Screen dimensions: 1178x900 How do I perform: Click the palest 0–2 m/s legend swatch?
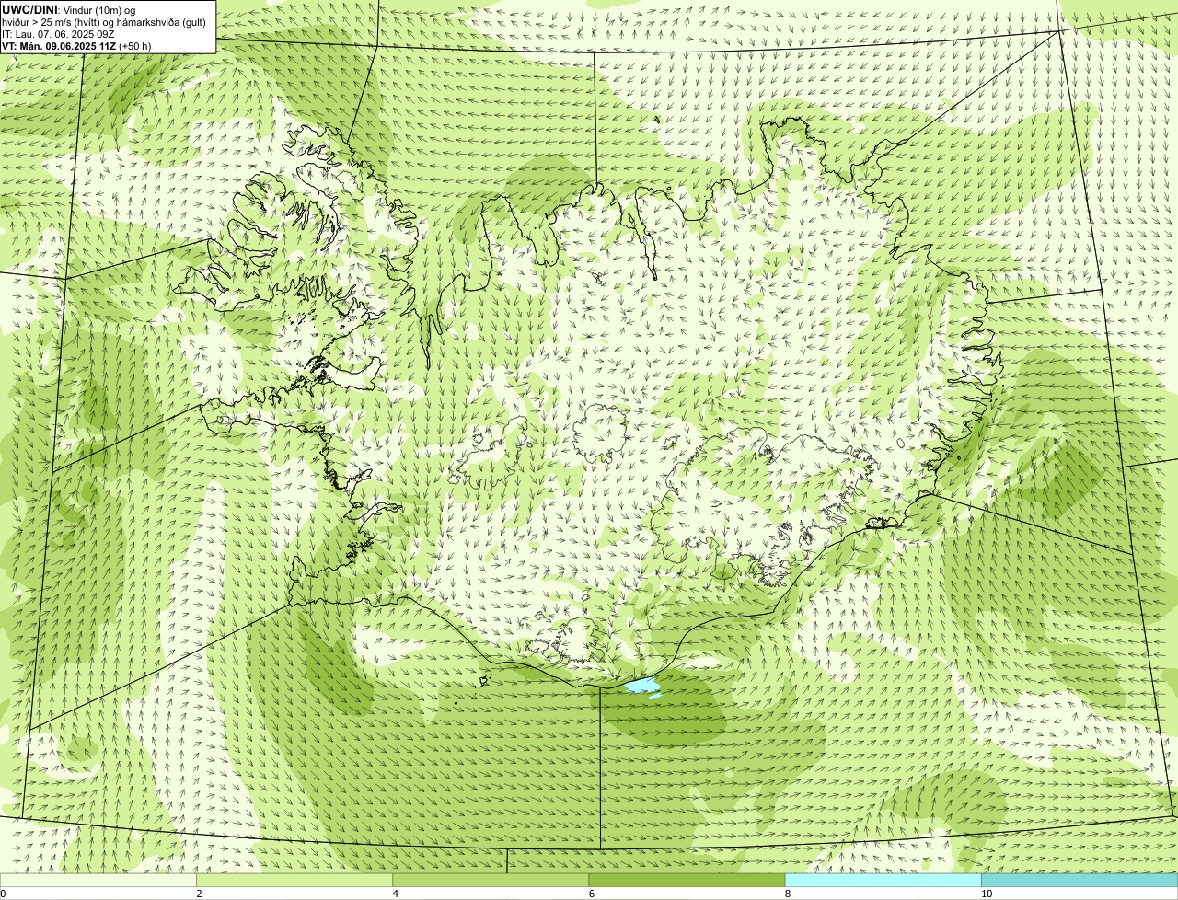point(98,880)
